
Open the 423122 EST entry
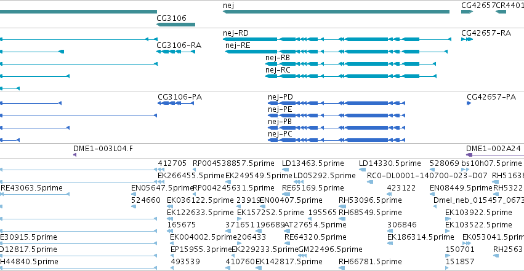click(401, 188)
